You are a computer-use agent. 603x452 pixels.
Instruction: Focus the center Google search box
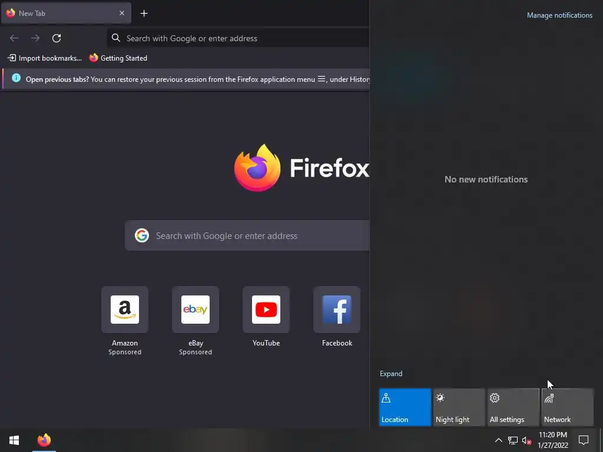[x=247, y=235]
